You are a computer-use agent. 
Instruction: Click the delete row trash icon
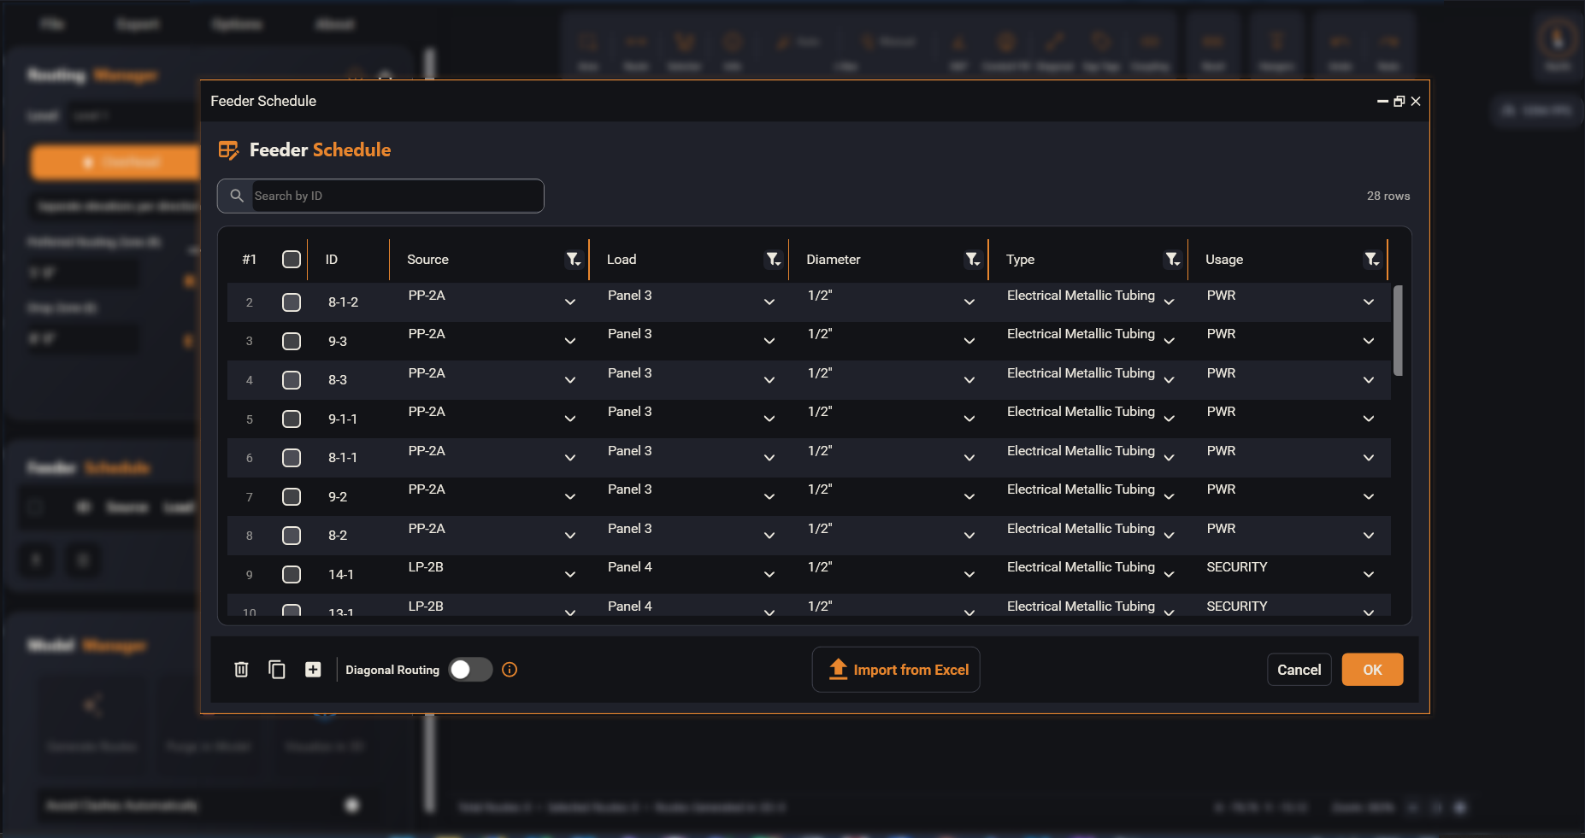241,670
